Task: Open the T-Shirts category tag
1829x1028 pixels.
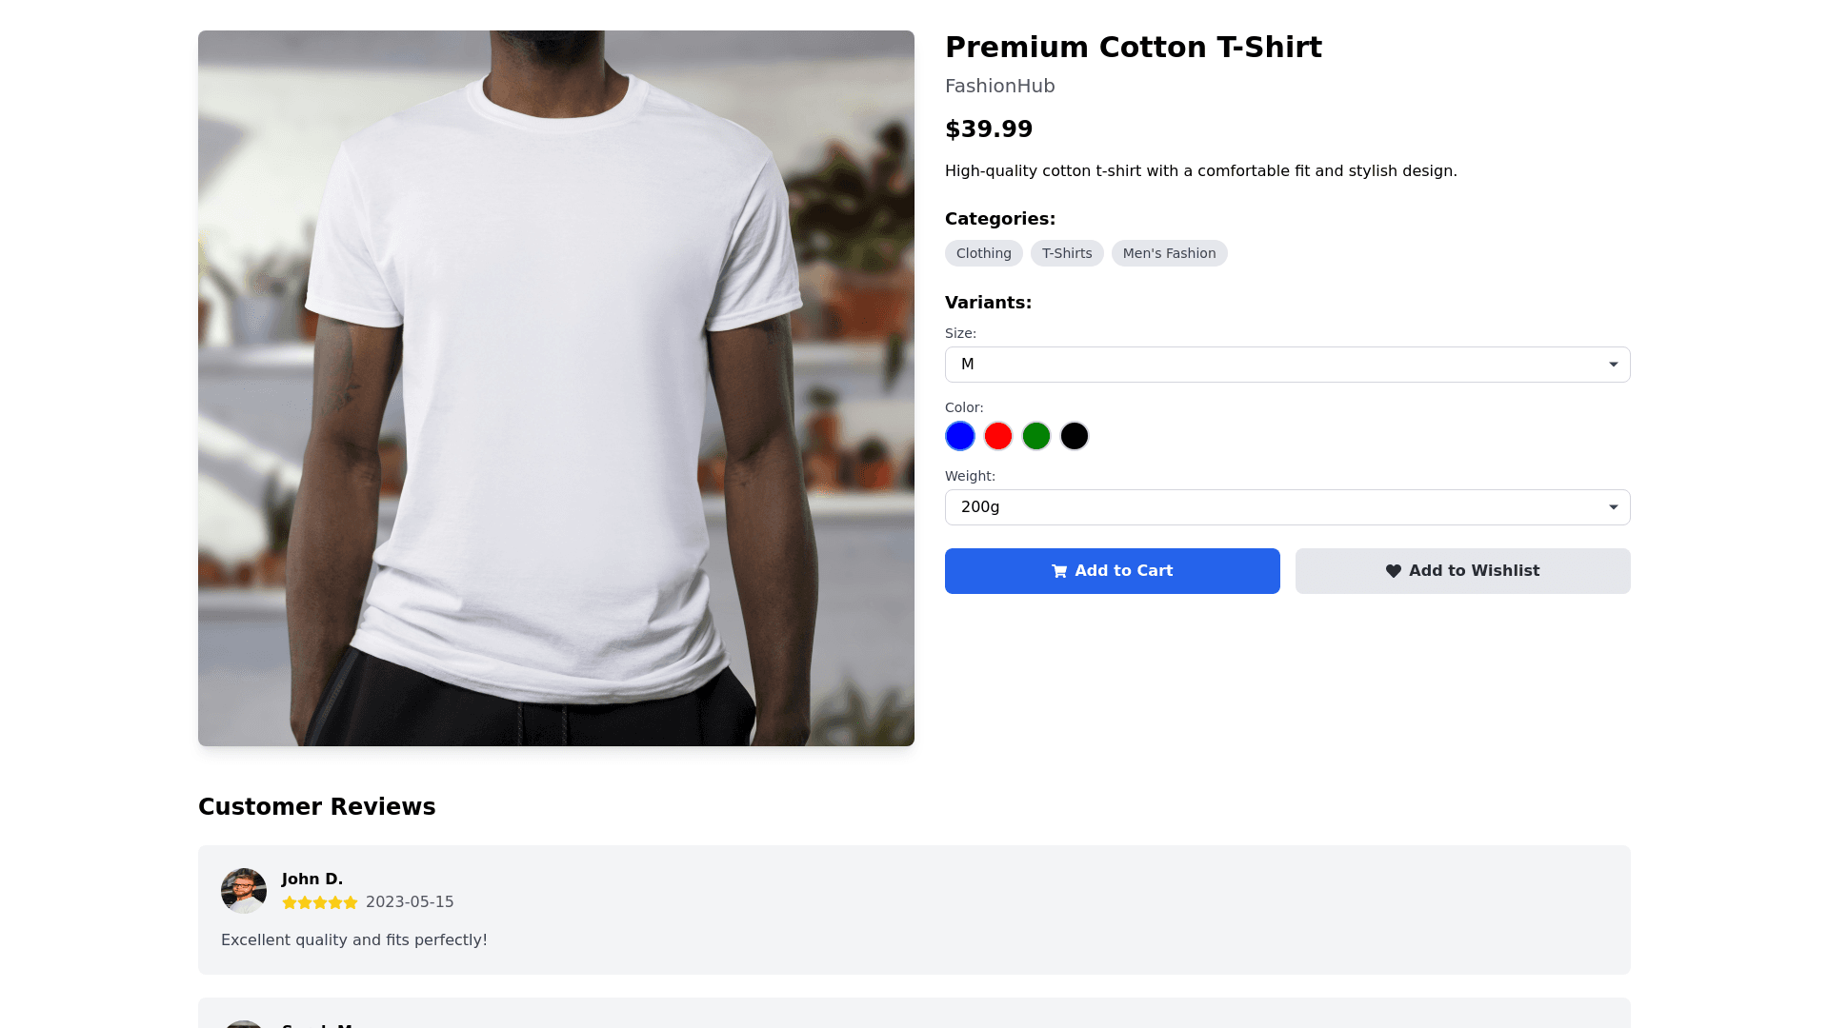Action: tap(1067, 253)
